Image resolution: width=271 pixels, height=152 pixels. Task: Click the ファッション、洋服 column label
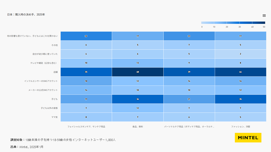point(241,127)
